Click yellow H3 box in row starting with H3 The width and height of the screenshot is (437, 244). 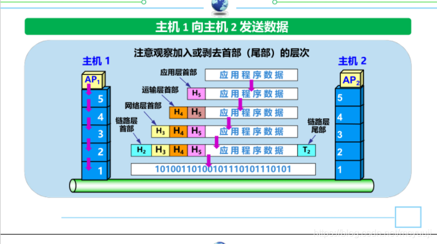160,131
